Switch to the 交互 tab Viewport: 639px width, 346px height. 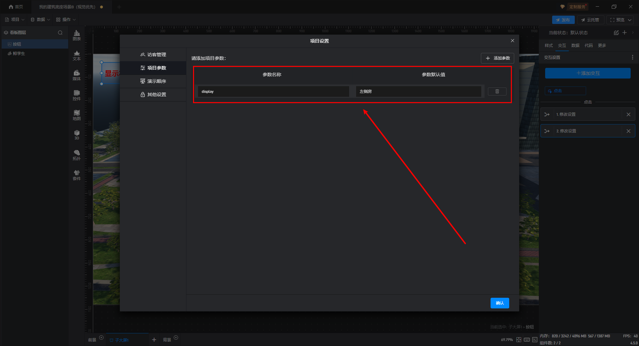[562, 46]
